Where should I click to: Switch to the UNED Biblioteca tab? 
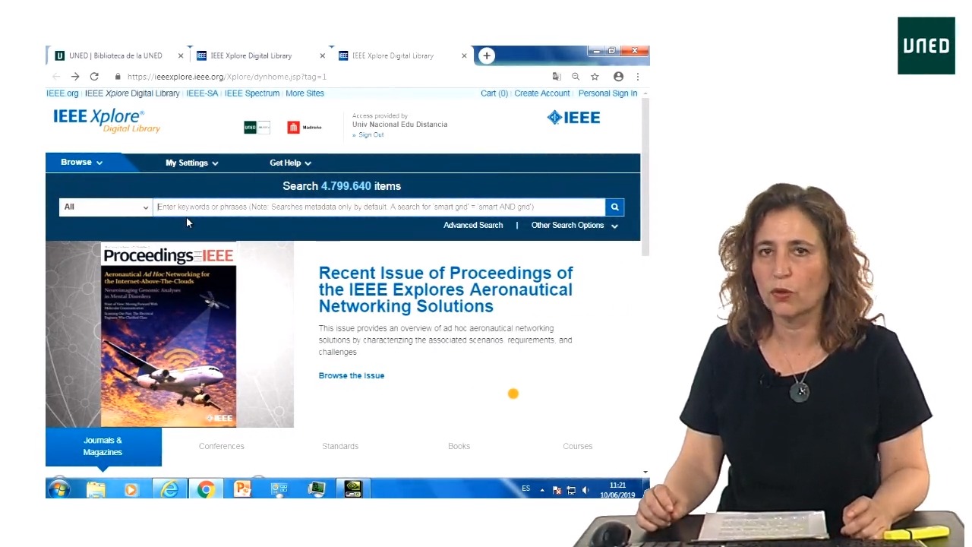[115, 55]
